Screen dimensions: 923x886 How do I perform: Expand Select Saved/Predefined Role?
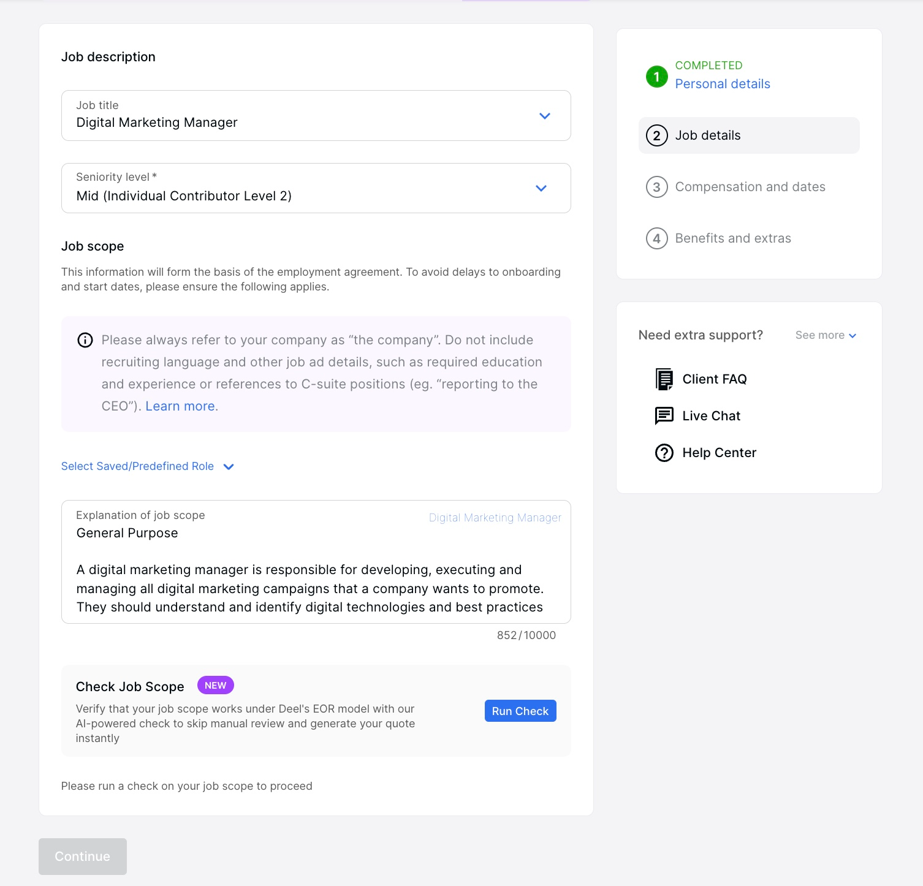click(147, 466)
